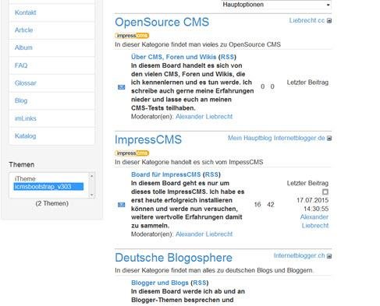Open RSS feed for Board für ImpressCMS
Screen dimensions: 380x306
[211, 174]
